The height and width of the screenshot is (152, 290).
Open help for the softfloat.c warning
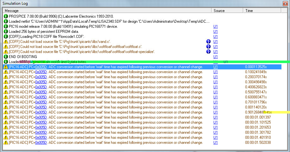click(208, 47)
